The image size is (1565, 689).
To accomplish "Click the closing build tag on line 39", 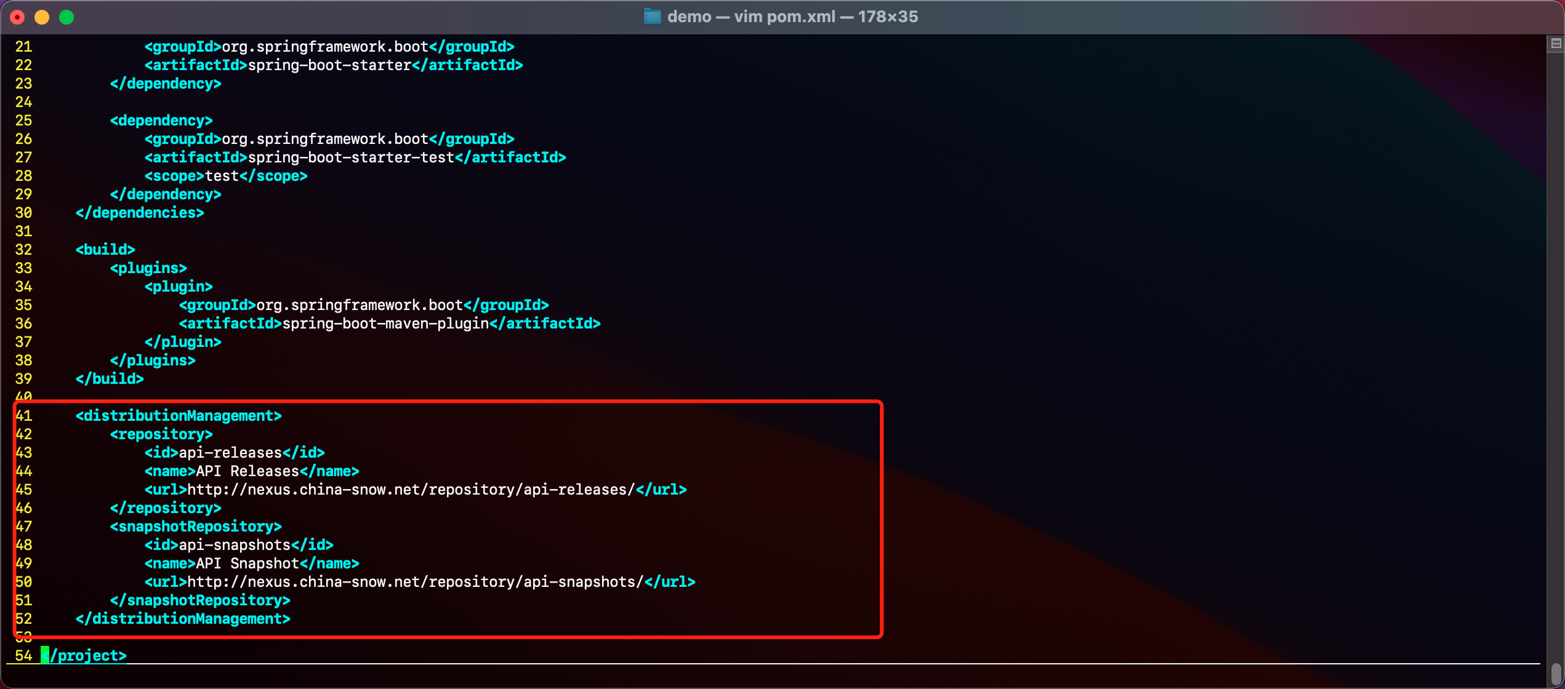I will tap(110, 379).
